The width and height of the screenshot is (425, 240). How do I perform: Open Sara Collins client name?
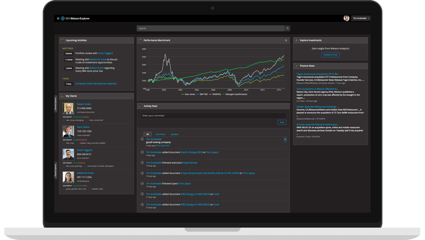83,127
